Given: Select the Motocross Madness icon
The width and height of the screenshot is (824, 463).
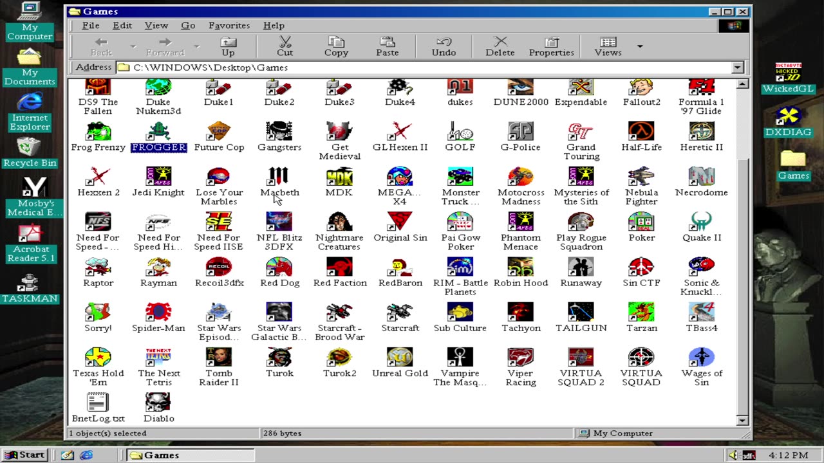Looking at the screenshot, I should pos(521,177).
